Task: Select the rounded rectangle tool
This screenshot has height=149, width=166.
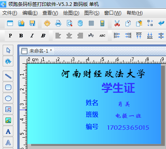Action: 8,87
